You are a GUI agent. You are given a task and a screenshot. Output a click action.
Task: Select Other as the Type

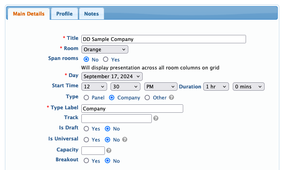click(148, 98)
